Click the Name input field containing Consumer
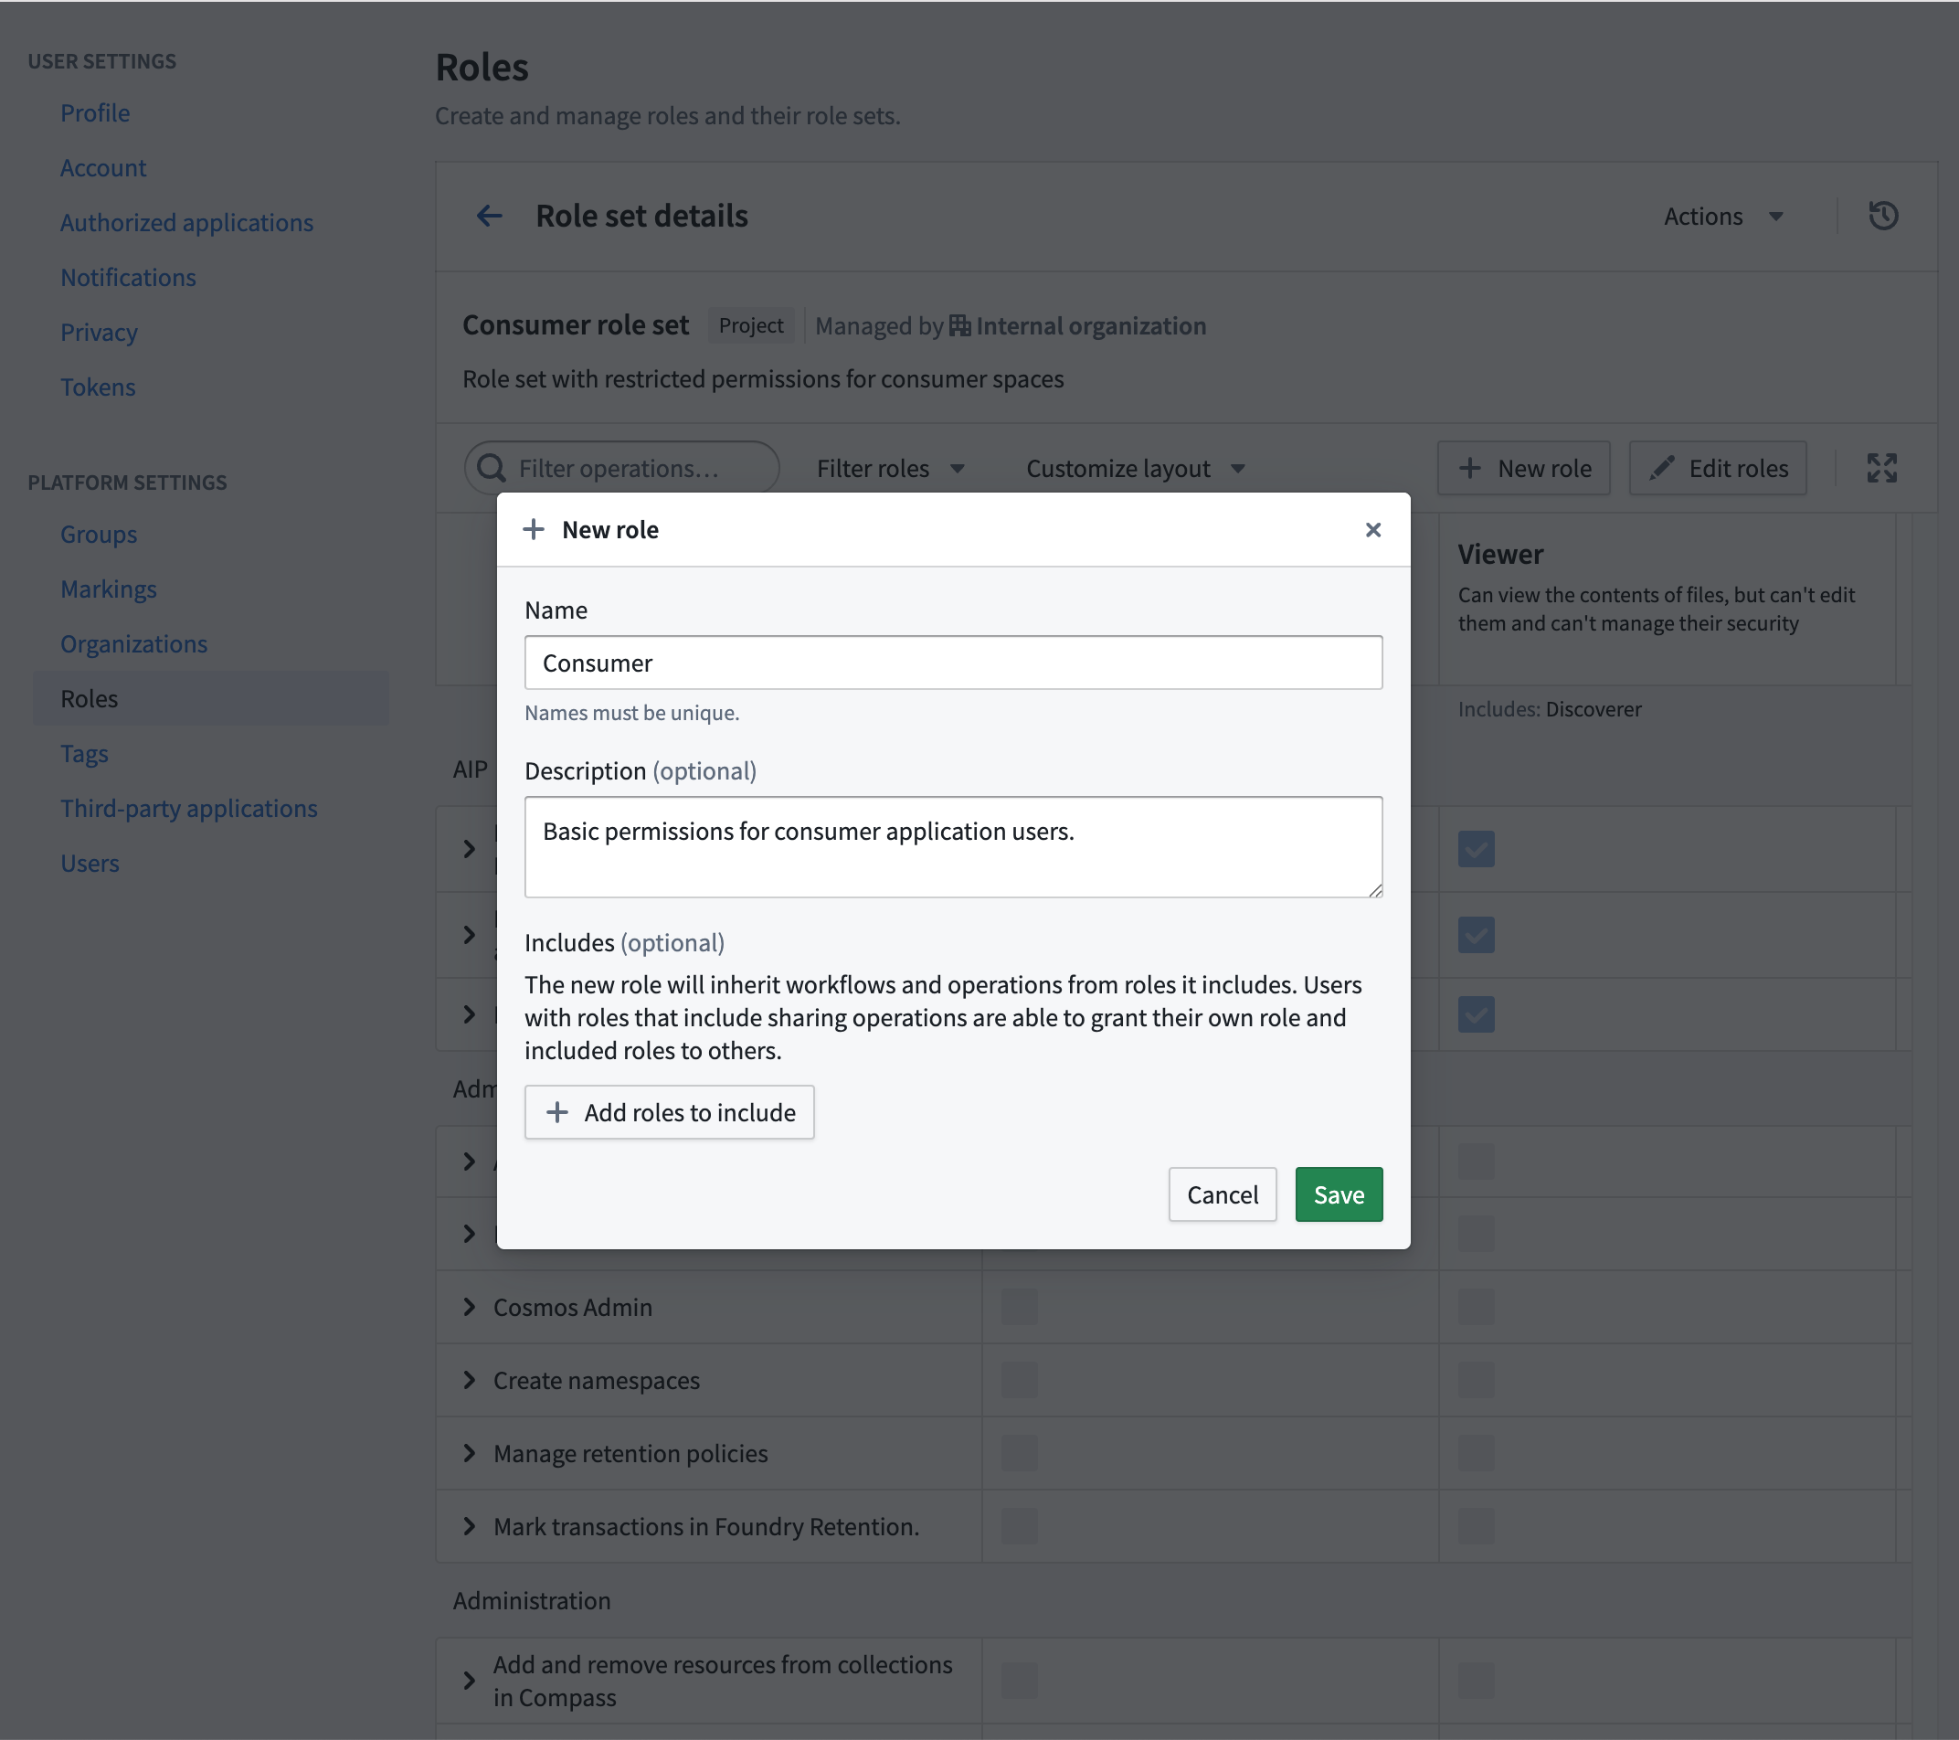Viewport: 1959px width, 1740px height. [x=953, y=663]
